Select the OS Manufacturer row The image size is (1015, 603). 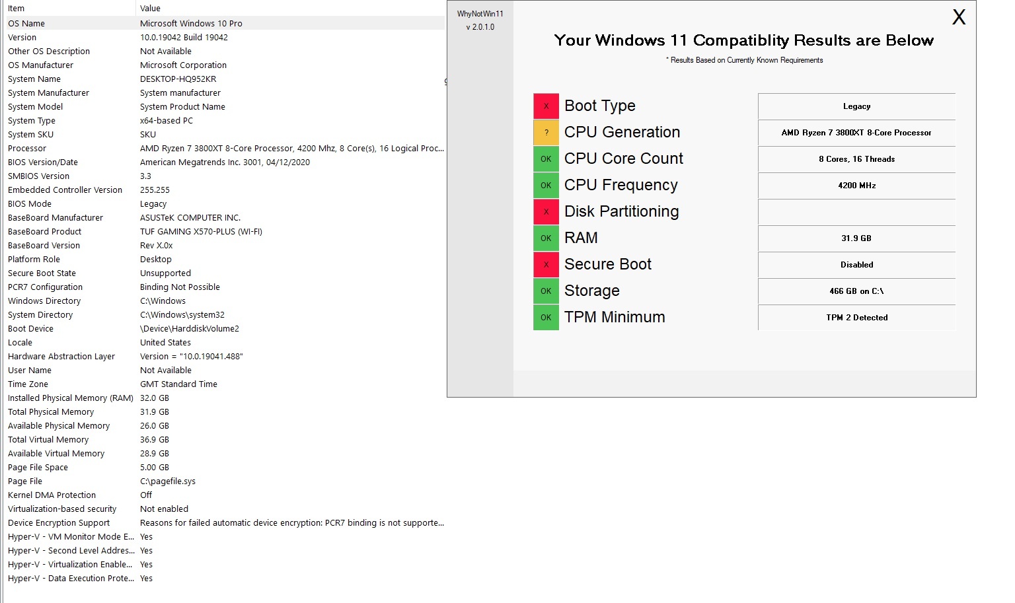pyautogui.click(x=224, y=65)
